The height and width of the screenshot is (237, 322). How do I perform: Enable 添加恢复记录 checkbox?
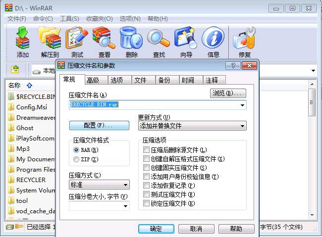pyautogui.click(x=146, y=185)
